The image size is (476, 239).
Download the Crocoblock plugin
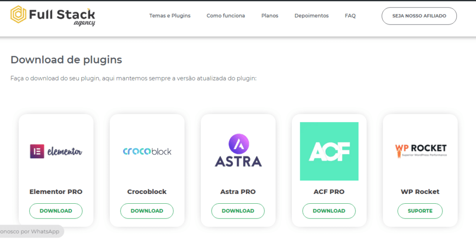pyautogui.click(x=147, y=211)
